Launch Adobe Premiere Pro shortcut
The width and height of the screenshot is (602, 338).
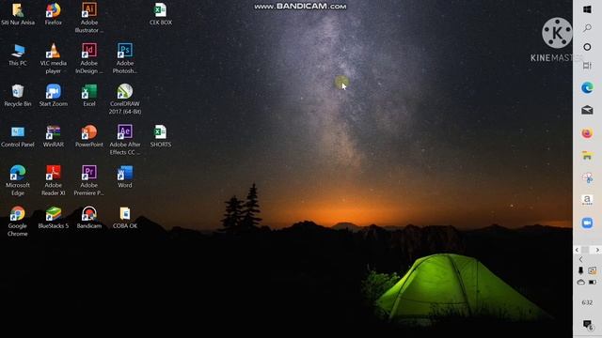click(89, 180)
